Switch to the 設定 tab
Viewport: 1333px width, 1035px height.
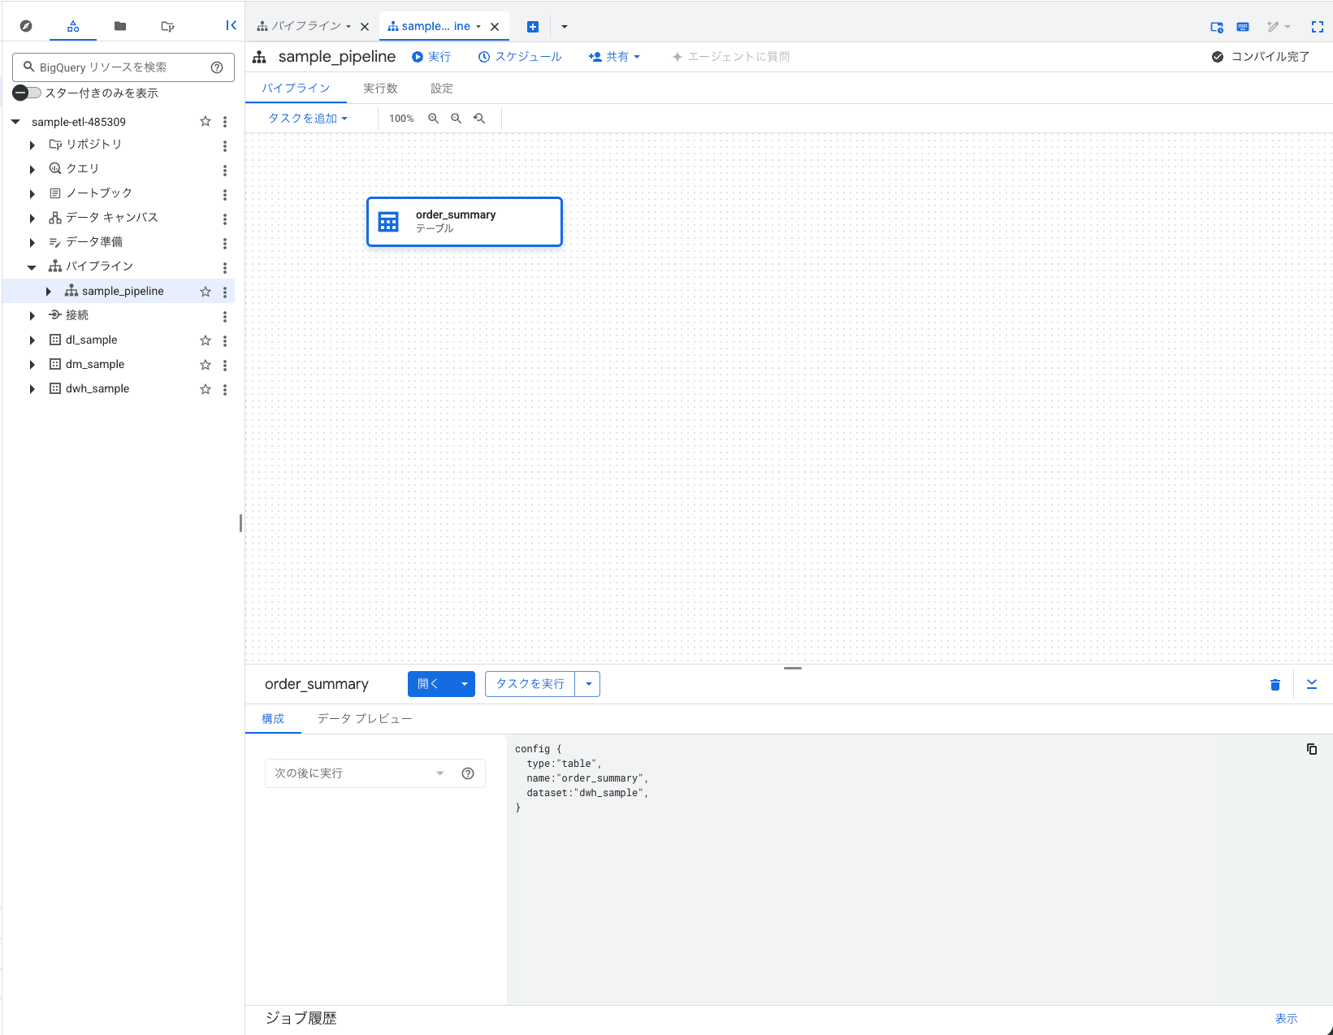(441, 89)
